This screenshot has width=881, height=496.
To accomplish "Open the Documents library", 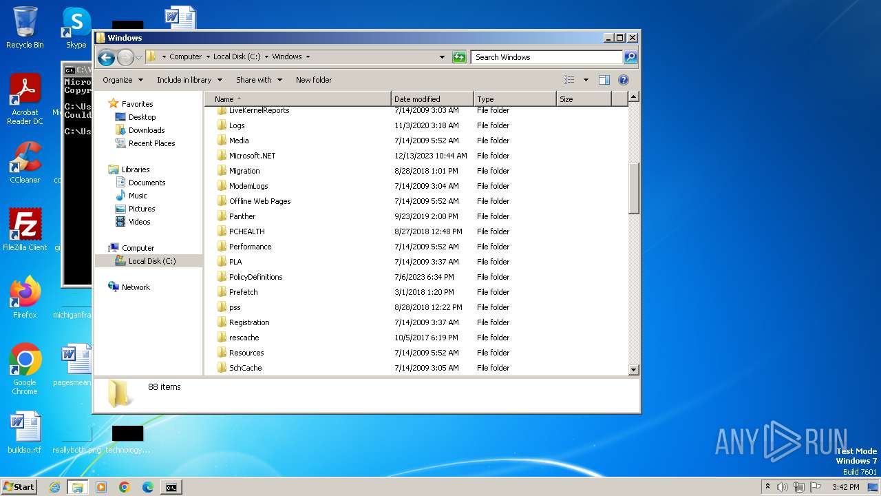I will pos(147,183).
